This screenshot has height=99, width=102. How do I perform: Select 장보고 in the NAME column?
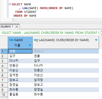[x=20, y=80]
